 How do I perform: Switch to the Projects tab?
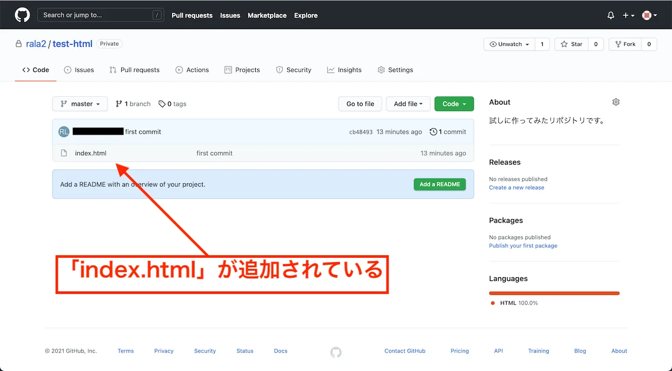[242, 70]
